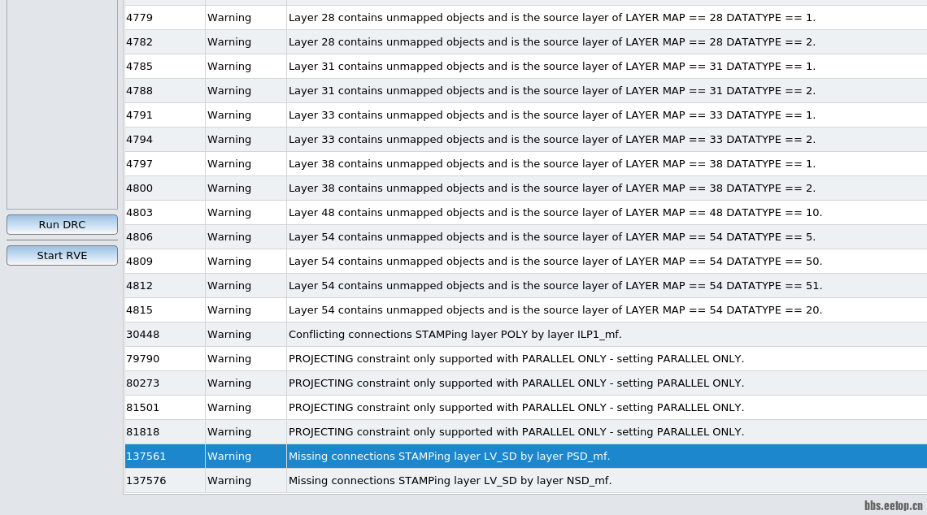This screenshot has width=927, height=515.
Task: Select the Layer 54 DATATYPE 50 warning
Action: point(555,262)
